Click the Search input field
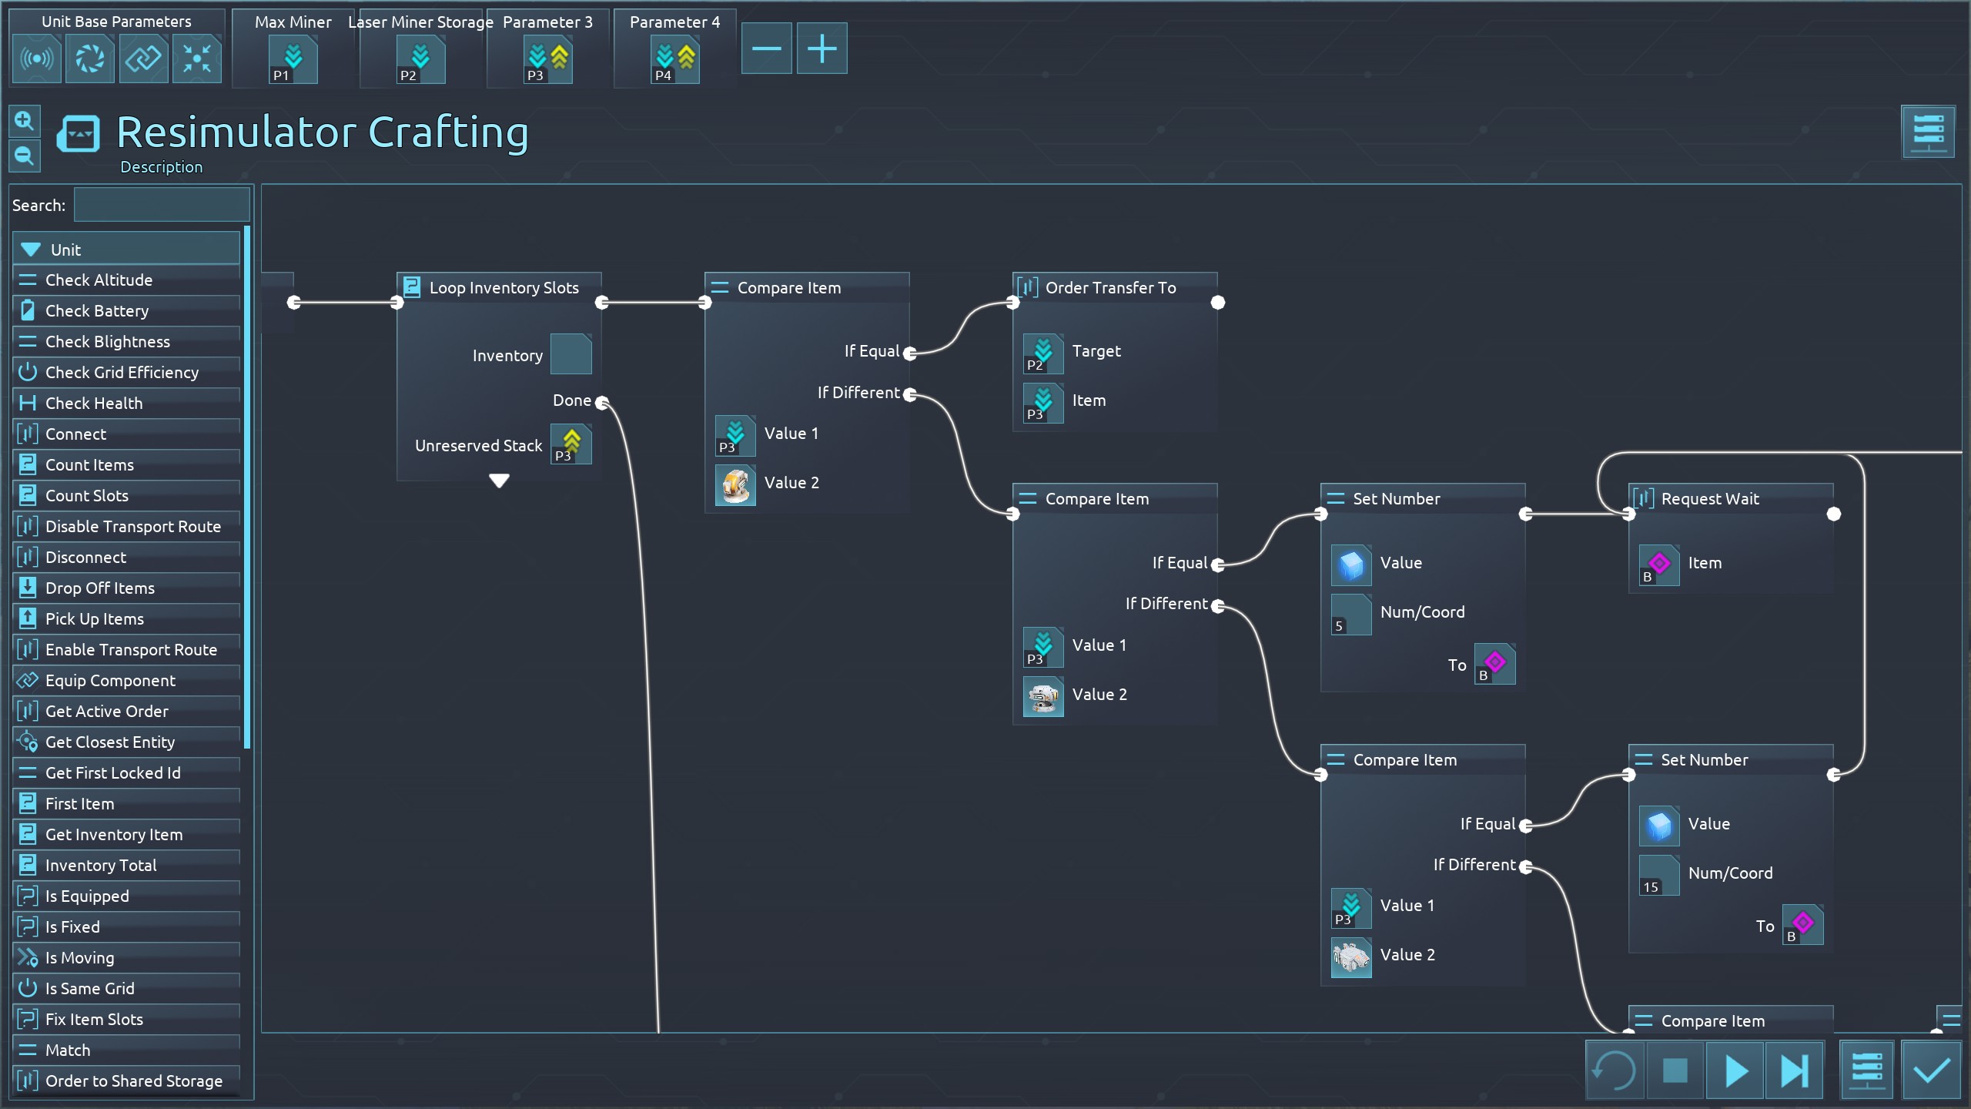Image resolution: width=1971 pixels, height=1109 pixels. tap(162, 206)
